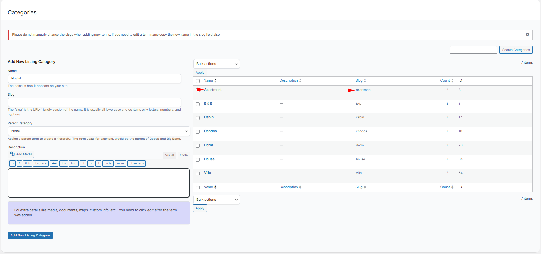Switch to the Code editor tab
Viewport: 541px width, 254px height.
click(x=184, y=155)
